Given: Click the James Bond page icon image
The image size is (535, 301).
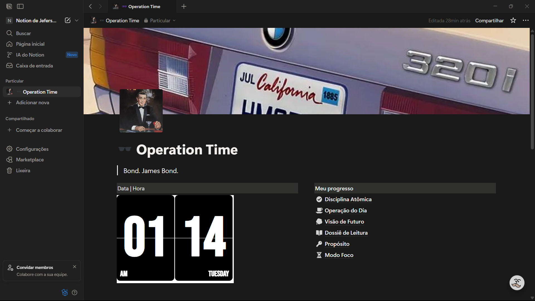Looking at the screenshot, I should 141,111.
